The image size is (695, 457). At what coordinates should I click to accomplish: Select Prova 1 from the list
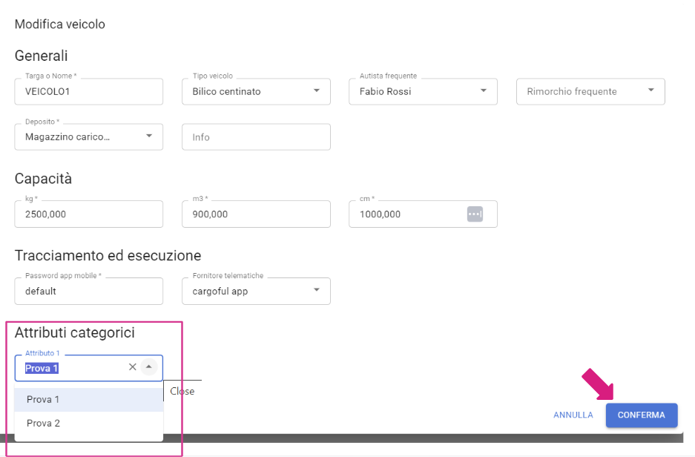pos(89,399)
